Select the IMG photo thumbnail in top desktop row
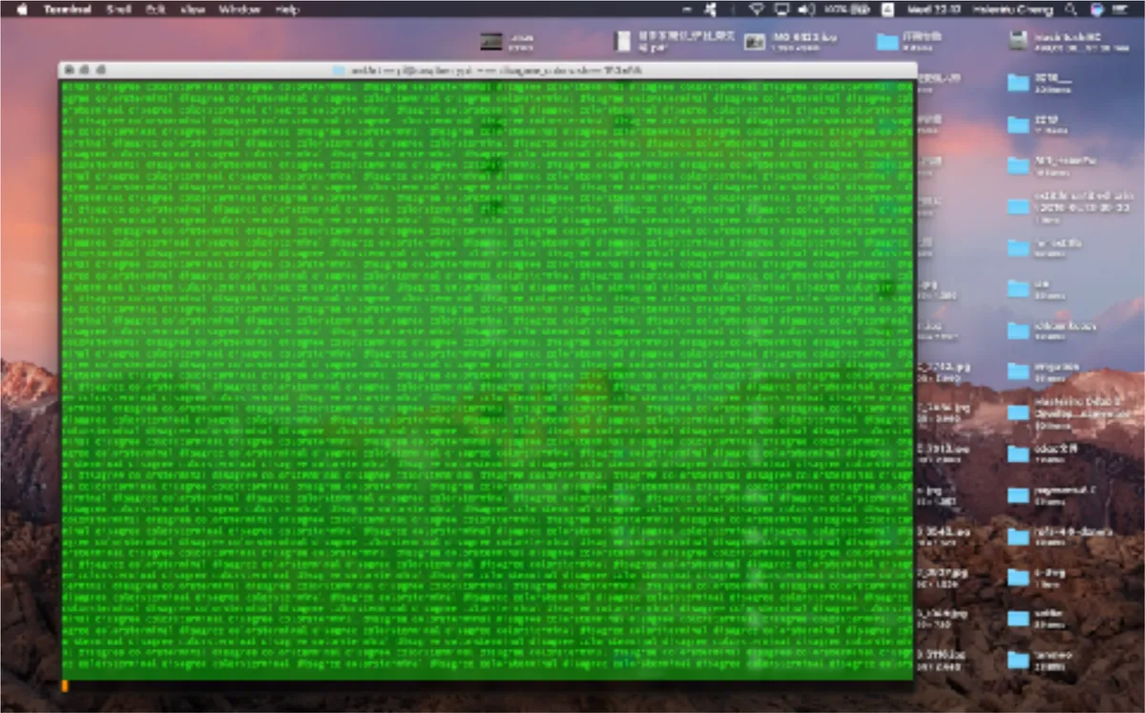 coord(755,41)
